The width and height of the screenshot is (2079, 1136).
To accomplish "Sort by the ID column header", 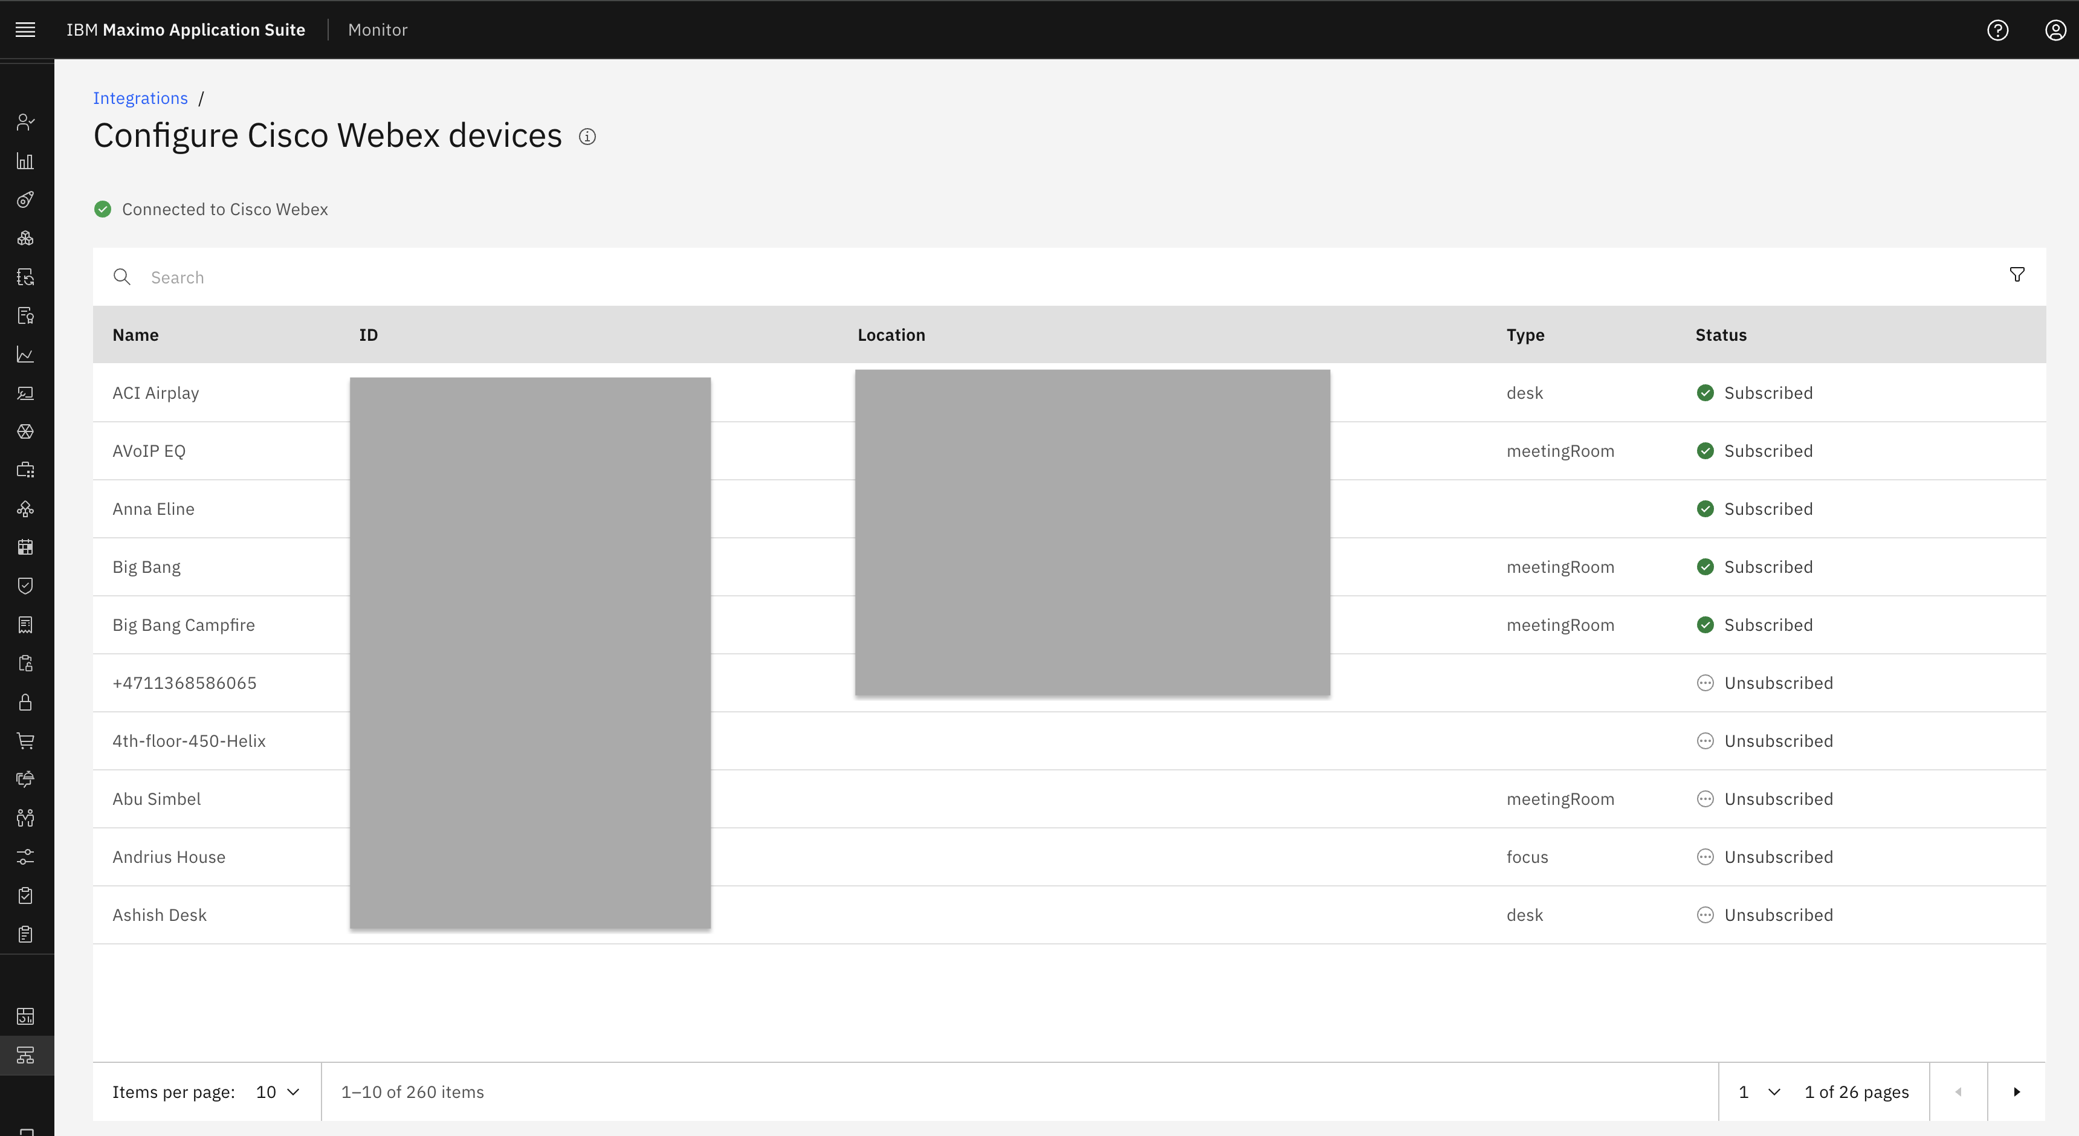I will pyautogui.click(x=368, y=335).
